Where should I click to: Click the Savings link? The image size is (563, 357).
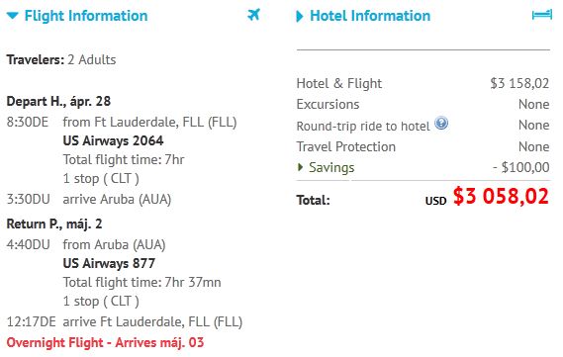[331, 167]
